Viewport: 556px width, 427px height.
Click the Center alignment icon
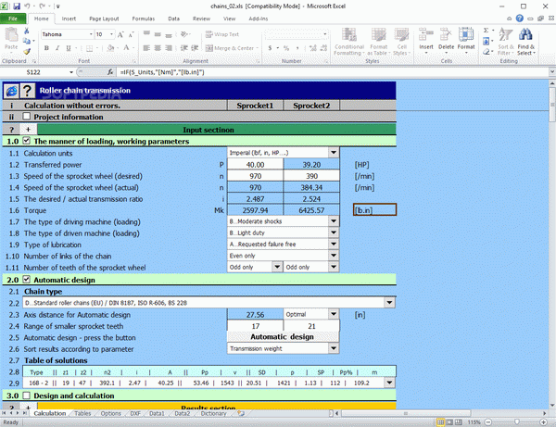click(x=158, y=48)
